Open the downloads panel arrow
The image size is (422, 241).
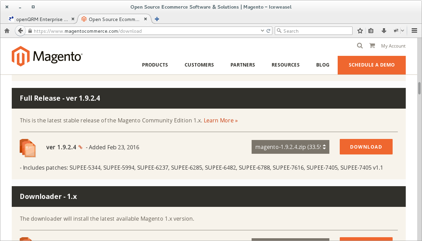pos(384,31)
